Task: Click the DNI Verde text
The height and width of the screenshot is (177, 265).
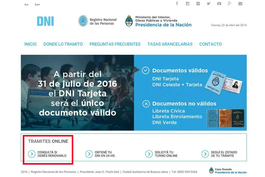Action: (164, 122)
